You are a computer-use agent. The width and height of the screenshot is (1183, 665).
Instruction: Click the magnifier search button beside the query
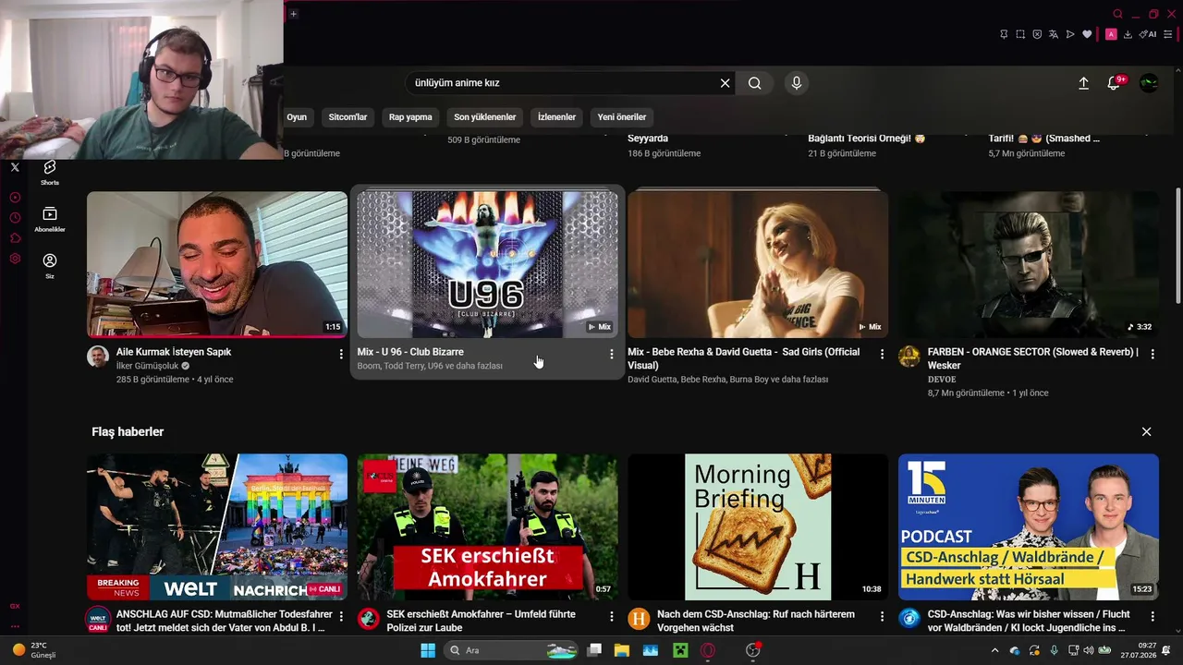click(755, 83)
